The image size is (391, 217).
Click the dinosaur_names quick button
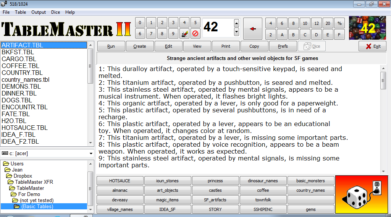[263, 181]
